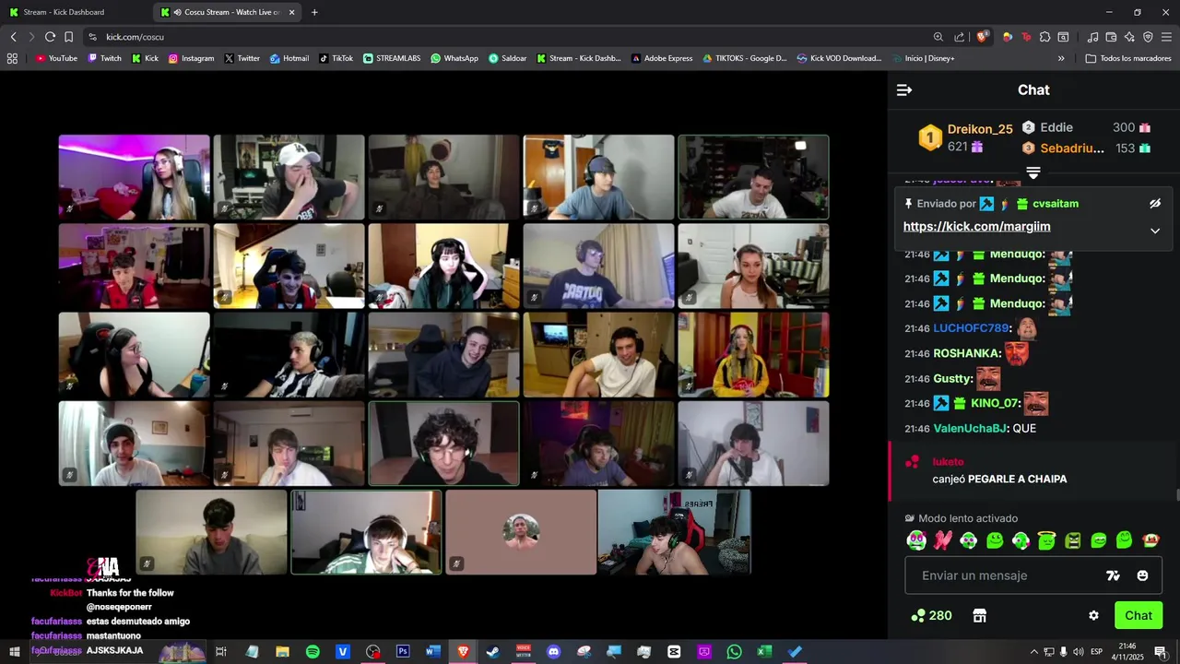The height and width of the screenshot is (664, 1180).
Task: Open ROSHANKA username in chat
Action: pyautogui.click(x=966, y=353)
